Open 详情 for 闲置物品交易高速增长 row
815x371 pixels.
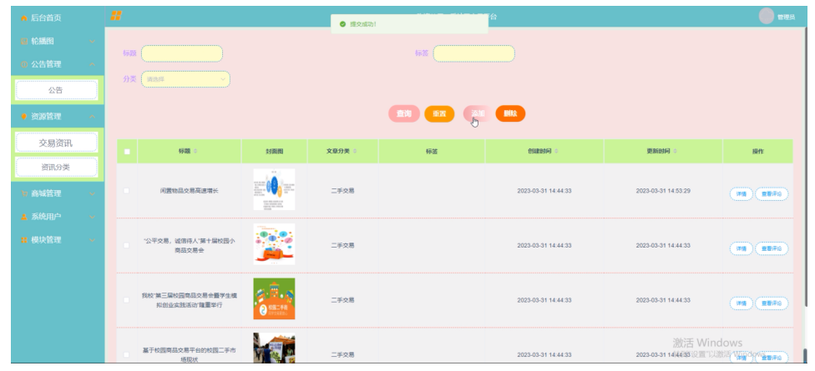pyautogui.click(x=742, y=194)
